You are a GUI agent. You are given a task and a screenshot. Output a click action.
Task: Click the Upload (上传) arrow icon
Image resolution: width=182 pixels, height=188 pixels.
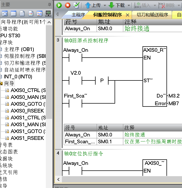click(x=88, y=5)
